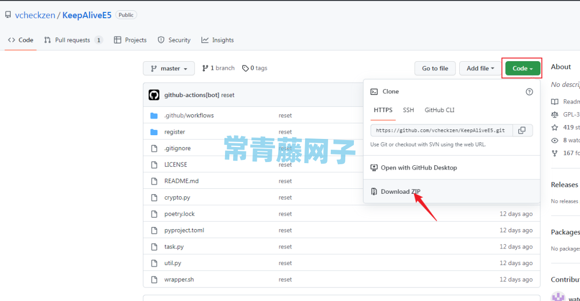Open the Projects tab
Viewport: 580px width, 301px height.
tap(130, 40)
